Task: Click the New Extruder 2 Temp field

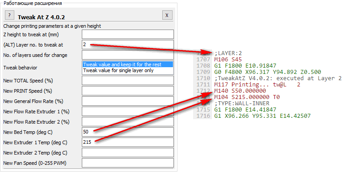Action: pos(128,153)
